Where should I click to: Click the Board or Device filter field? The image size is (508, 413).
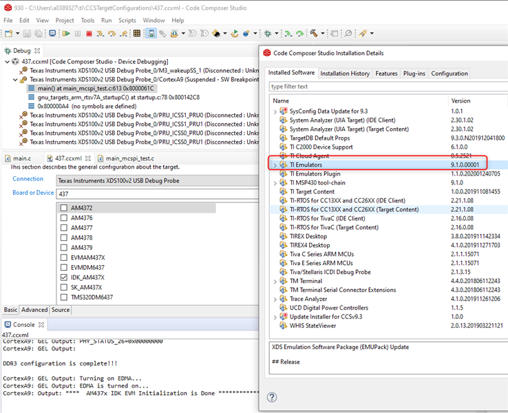coord(158,194)
